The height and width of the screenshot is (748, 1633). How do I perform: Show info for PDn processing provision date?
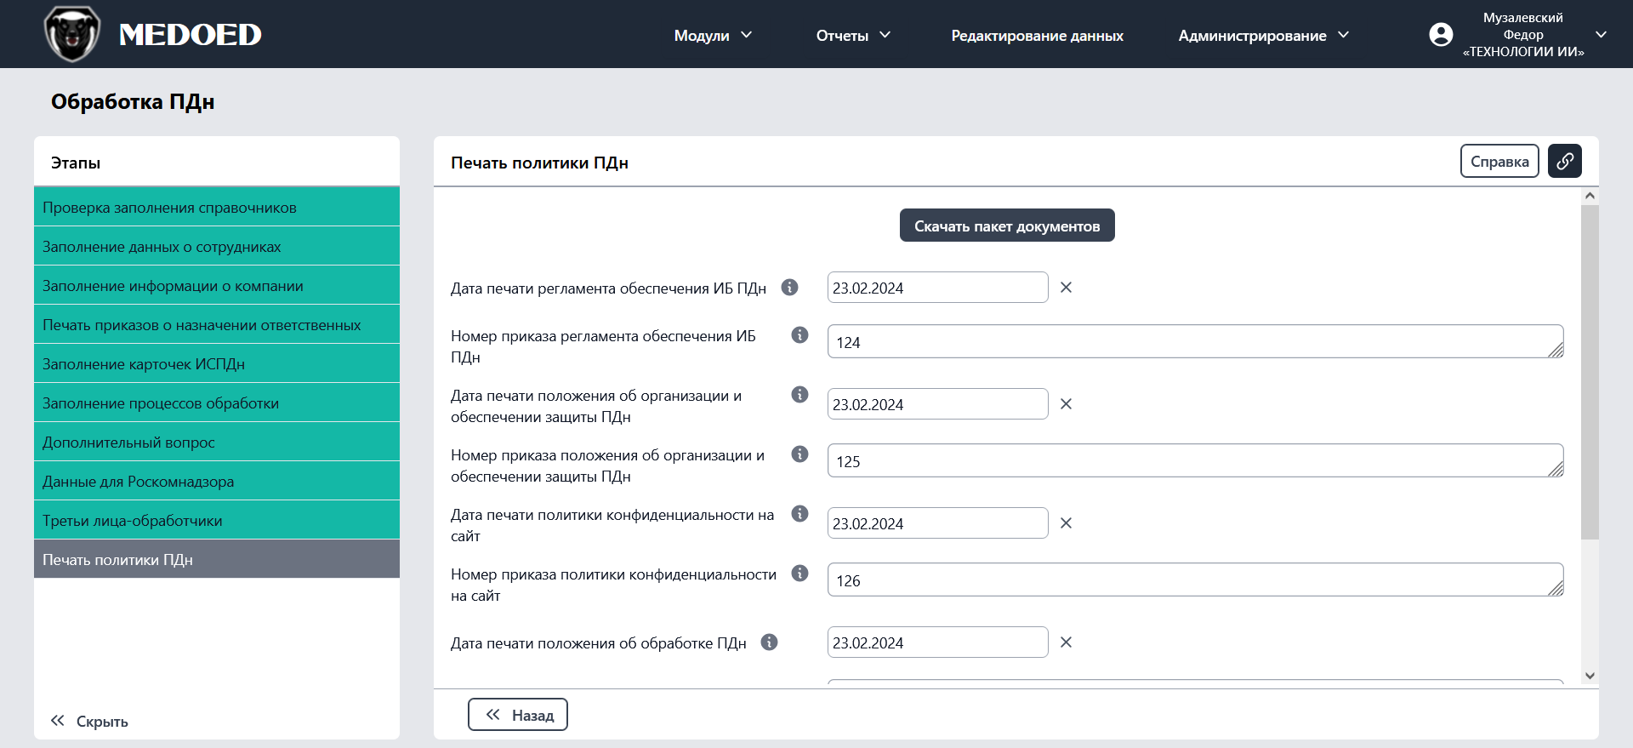tap(769, 642)
